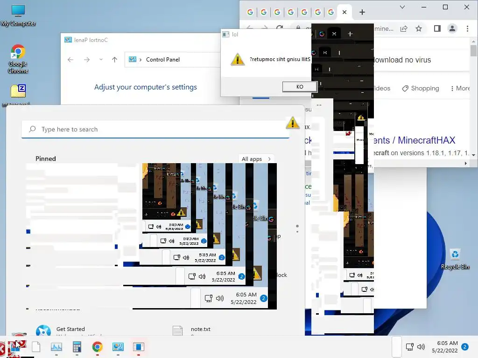Switch to Control Panel taskbar icon
Viewport: 478px width, 358px height.
coord(118,347)
